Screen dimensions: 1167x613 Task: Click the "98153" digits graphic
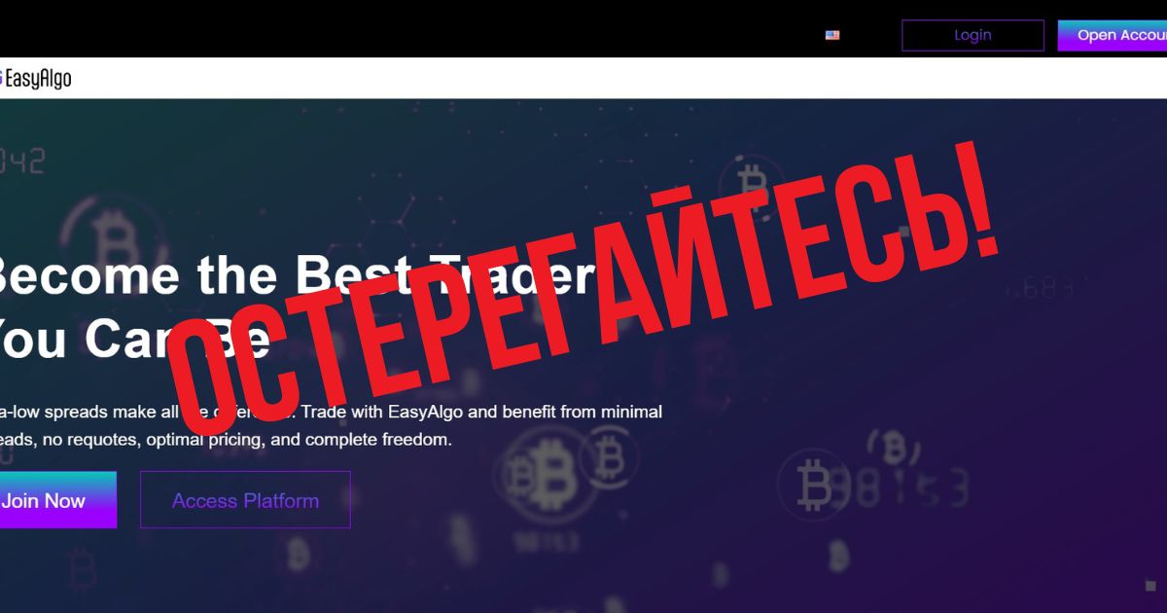tap(900, 487)
